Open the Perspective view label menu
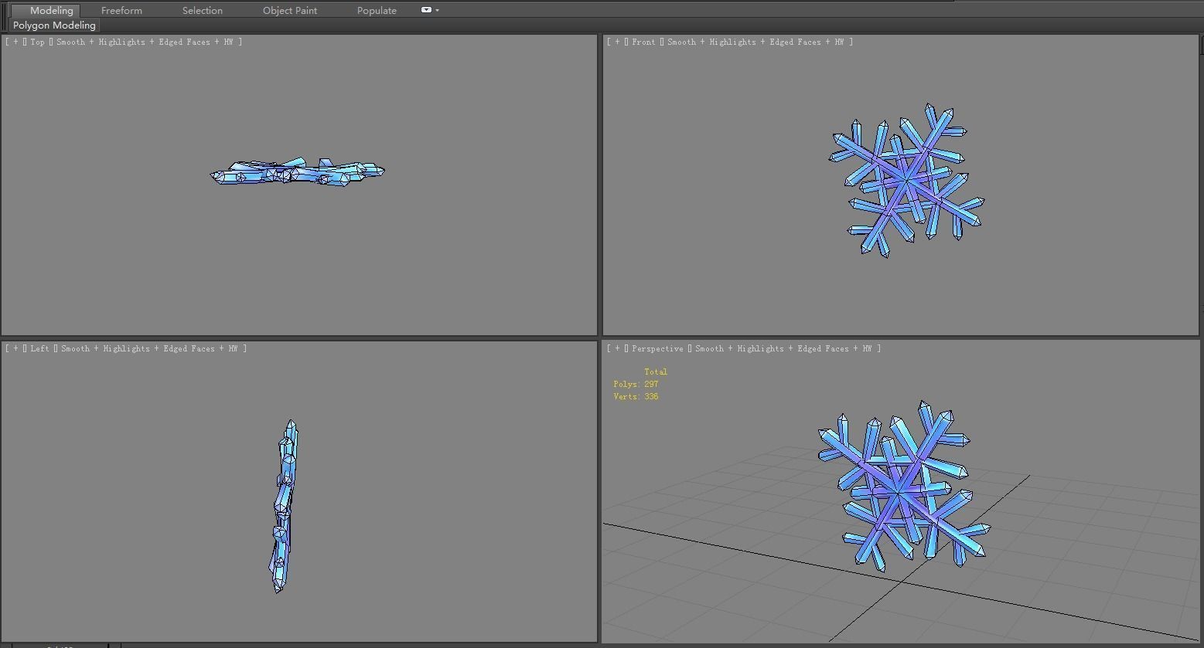This screenshot has width=1204, height=648. 657,348
